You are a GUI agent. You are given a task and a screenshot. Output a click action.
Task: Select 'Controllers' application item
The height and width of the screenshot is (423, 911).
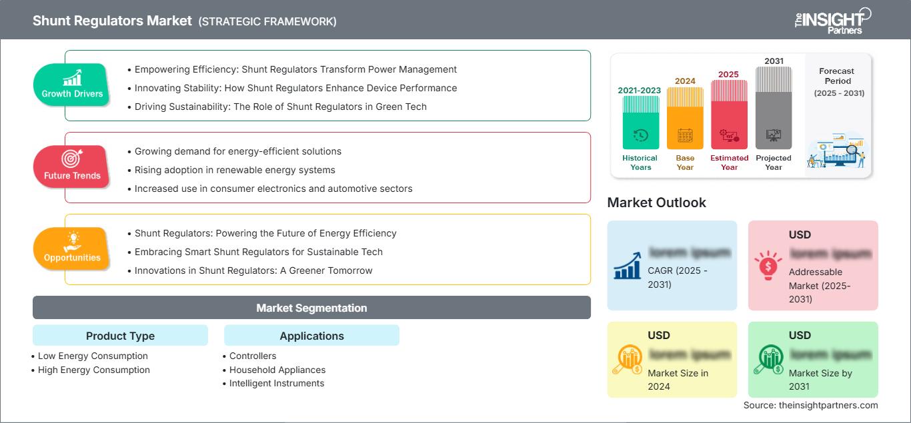pyautogui.click(x=253, y=356)
